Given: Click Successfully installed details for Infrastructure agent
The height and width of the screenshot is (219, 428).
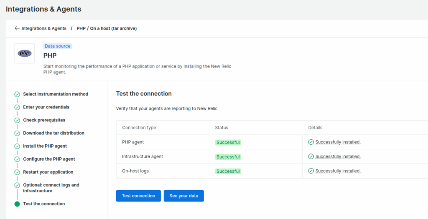Looking at the screenshot, I should (x=338, y=156).
